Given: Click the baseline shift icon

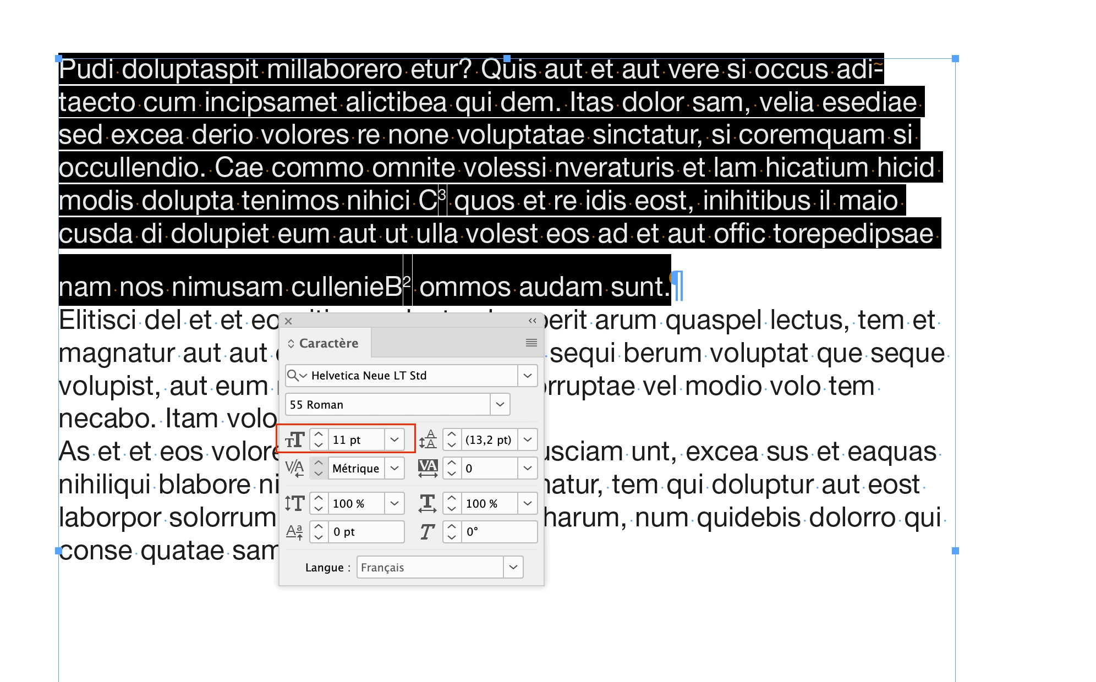Looking at the screenshot, I should 295,532.
